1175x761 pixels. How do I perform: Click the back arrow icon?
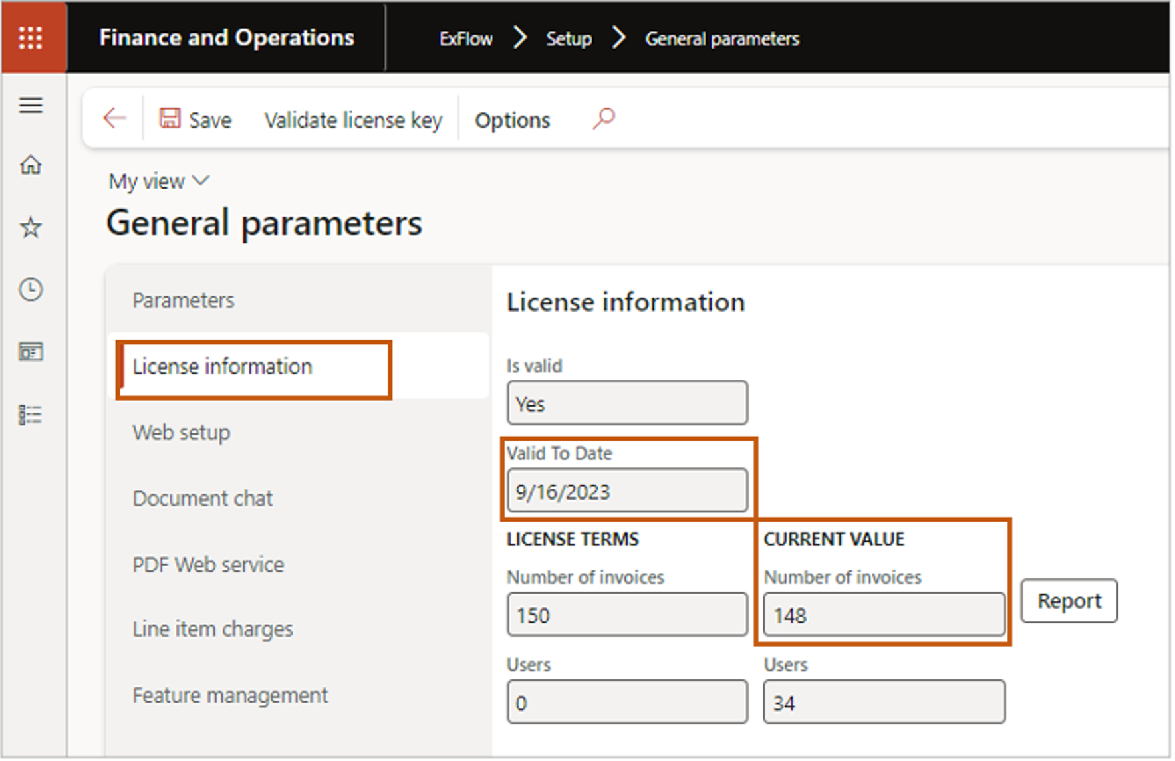pos(114,119)
